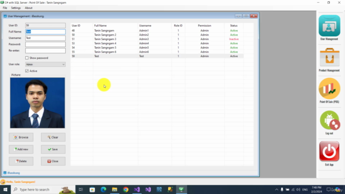The height and width of the screenshot is (194, 345).
Task: Click the User ID field
Action: point(45,25)
